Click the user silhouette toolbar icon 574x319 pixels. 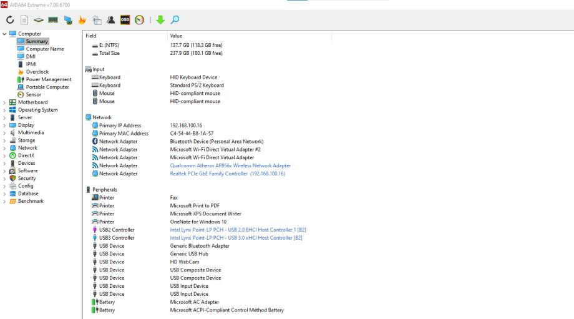110,20
